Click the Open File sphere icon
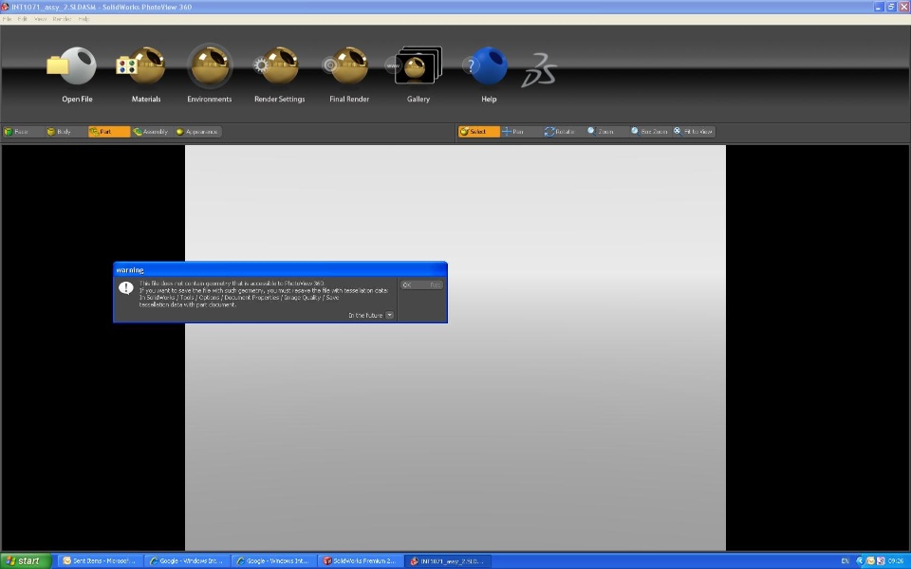Viewport: 911px width, 569px height. click(x=72, y=65)
